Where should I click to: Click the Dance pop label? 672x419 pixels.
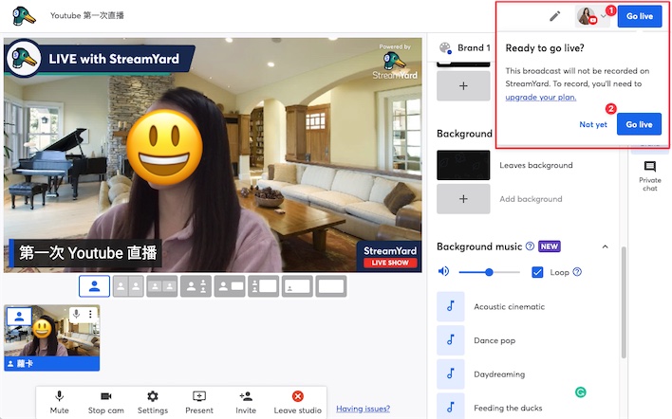click(x=495, y=340)
